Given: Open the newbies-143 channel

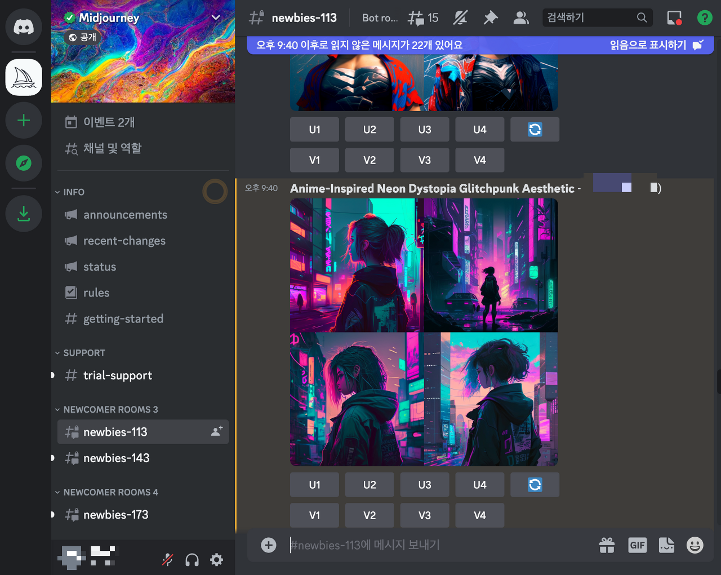Looking at the screenshot, I should [143, 458].
